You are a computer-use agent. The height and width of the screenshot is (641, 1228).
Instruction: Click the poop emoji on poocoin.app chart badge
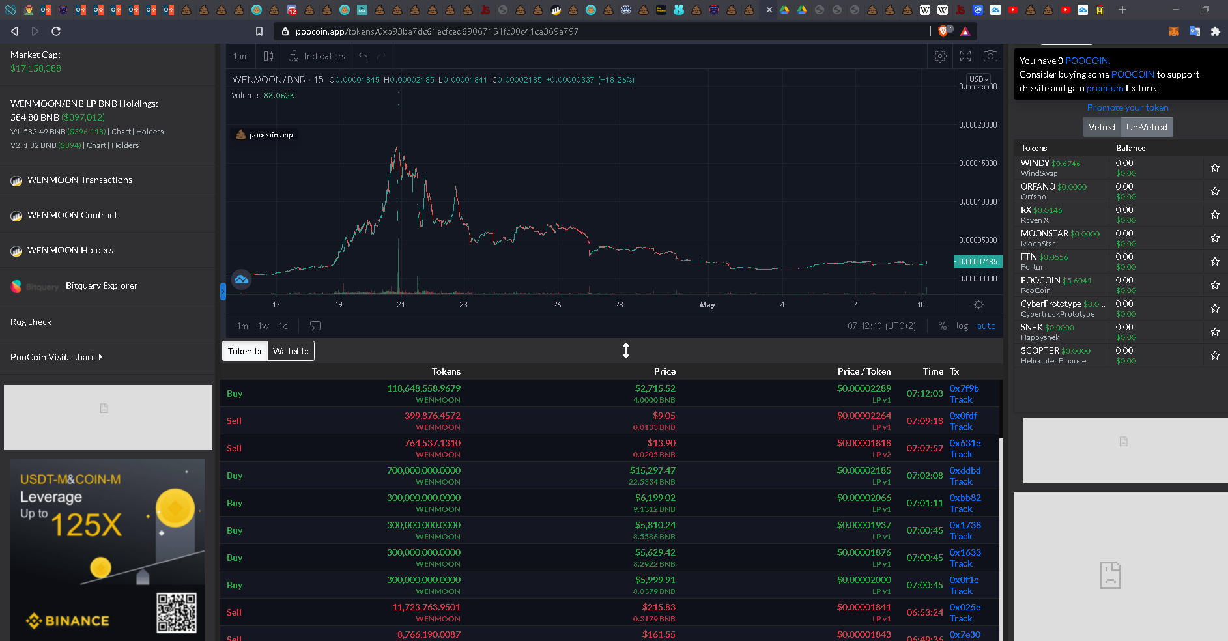(x=241, y=135)
